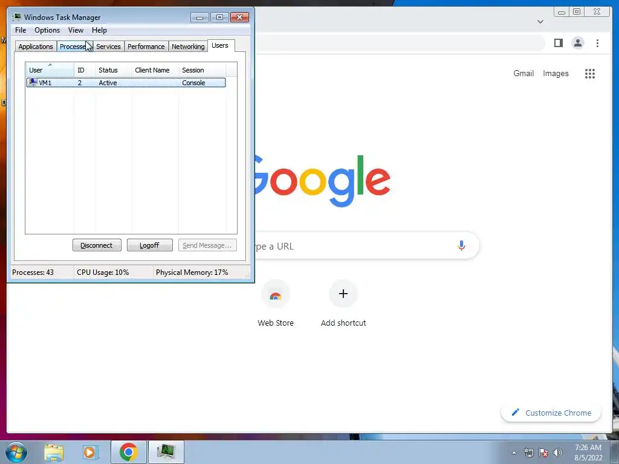This screenshot has width=619, height=464.
Task: Switch to Chrome via taskbar icon
Action: pos(128,452)
